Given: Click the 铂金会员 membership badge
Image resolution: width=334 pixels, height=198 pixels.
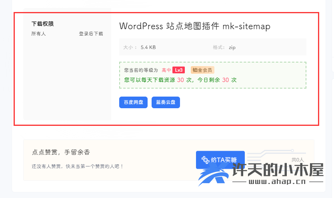Looking at the screenshot, I should pyautogui.click(x=202, y=70).
